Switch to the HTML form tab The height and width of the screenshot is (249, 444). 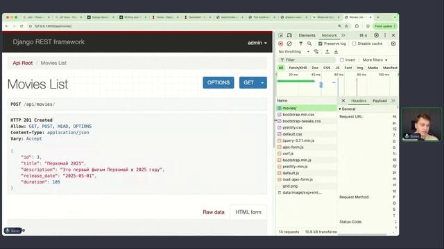point(248,212)
